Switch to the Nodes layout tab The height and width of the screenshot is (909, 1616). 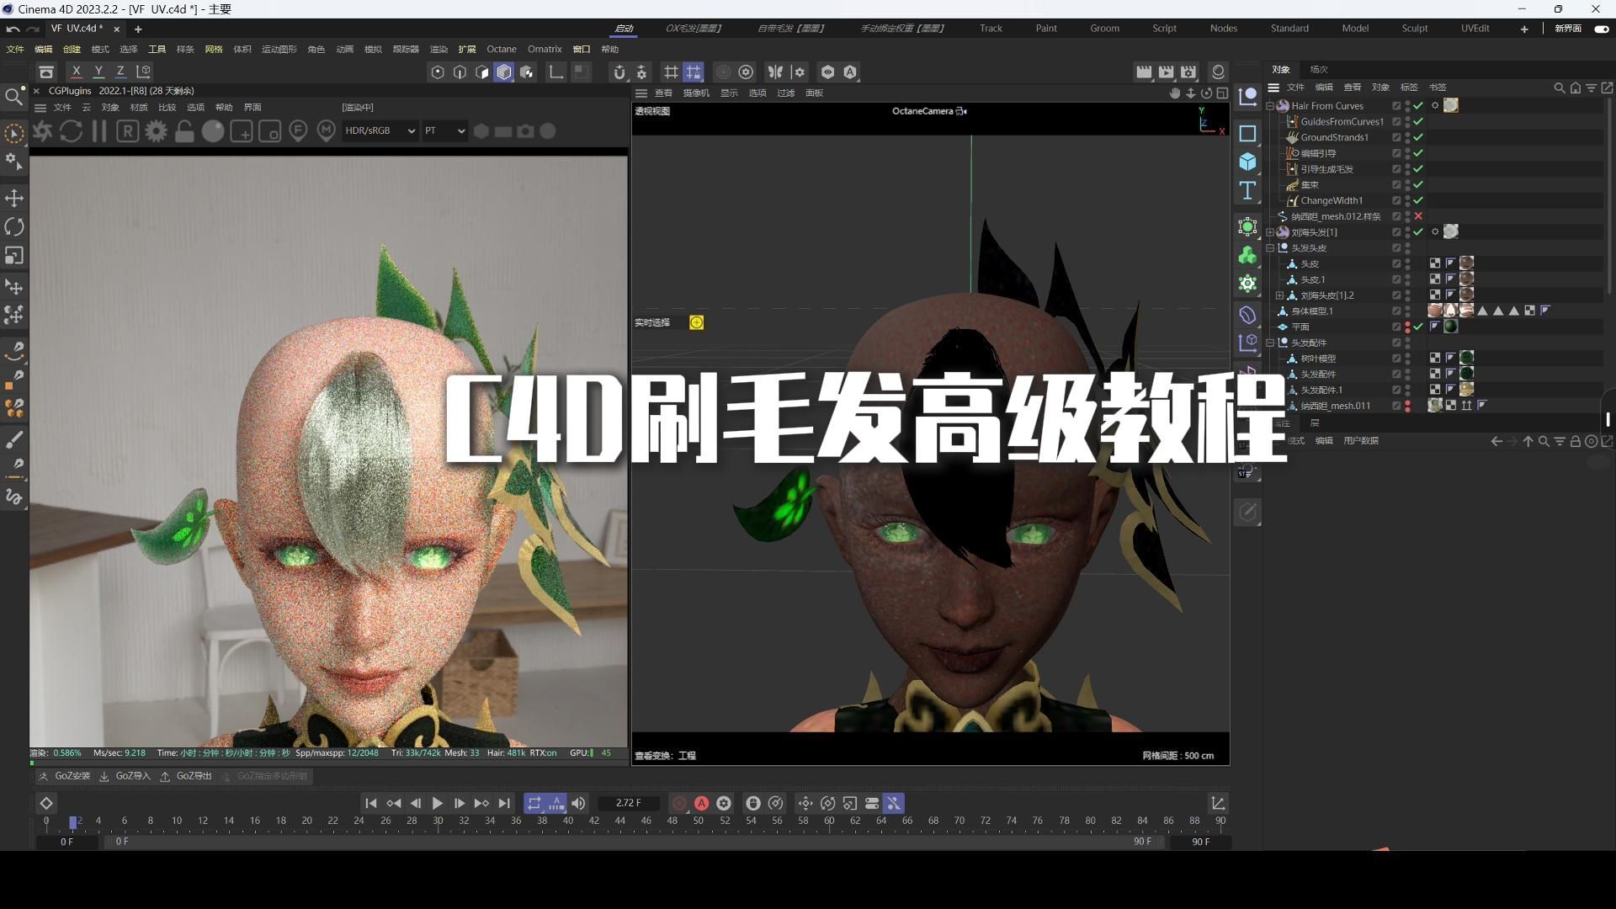[1223, 28]
